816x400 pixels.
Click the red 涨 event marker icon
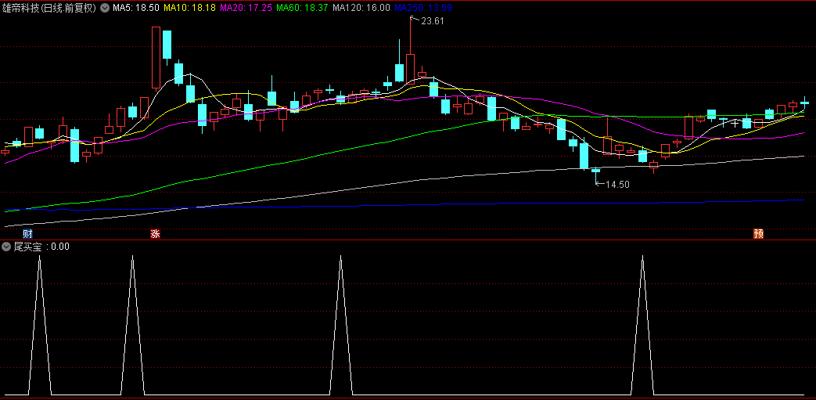[x=155, y=233]
